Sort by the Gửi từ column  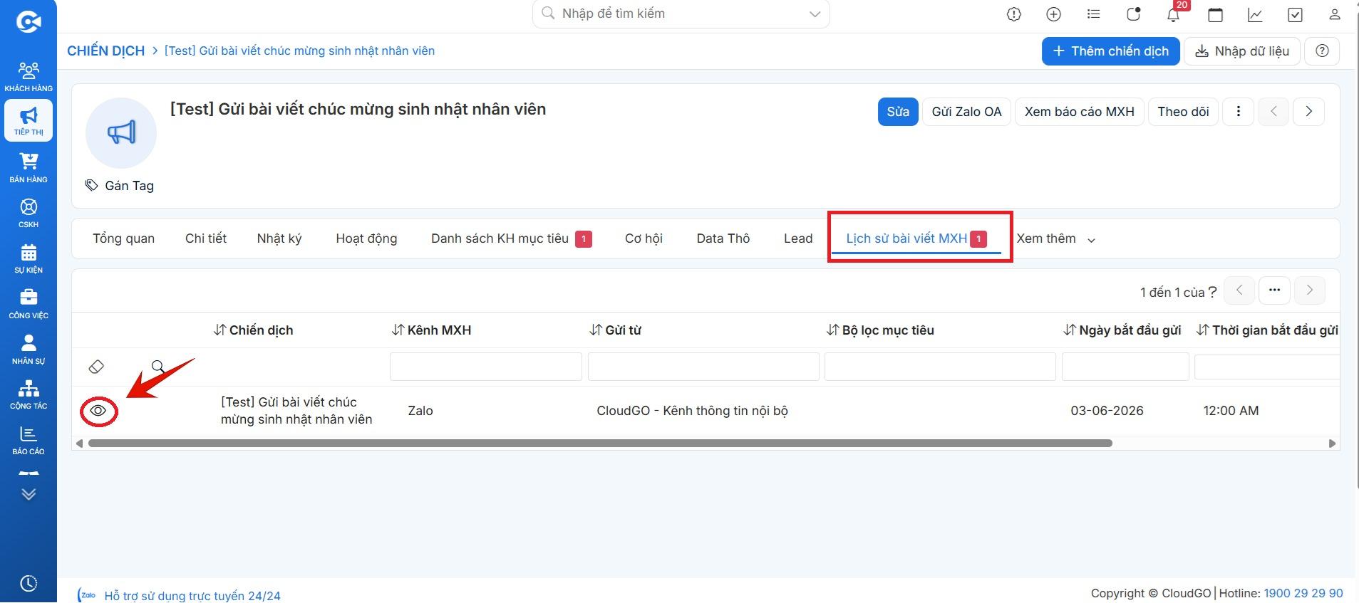point(615,330)
